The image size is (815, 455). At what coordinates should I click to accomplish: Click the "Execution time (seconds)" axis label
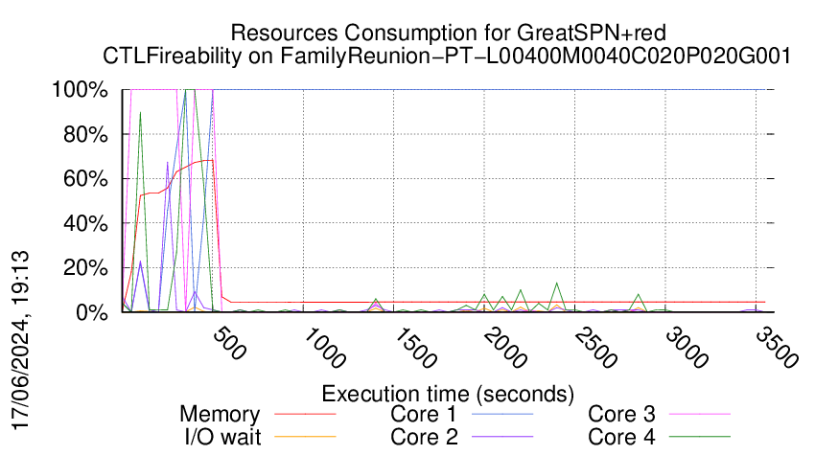448,394
